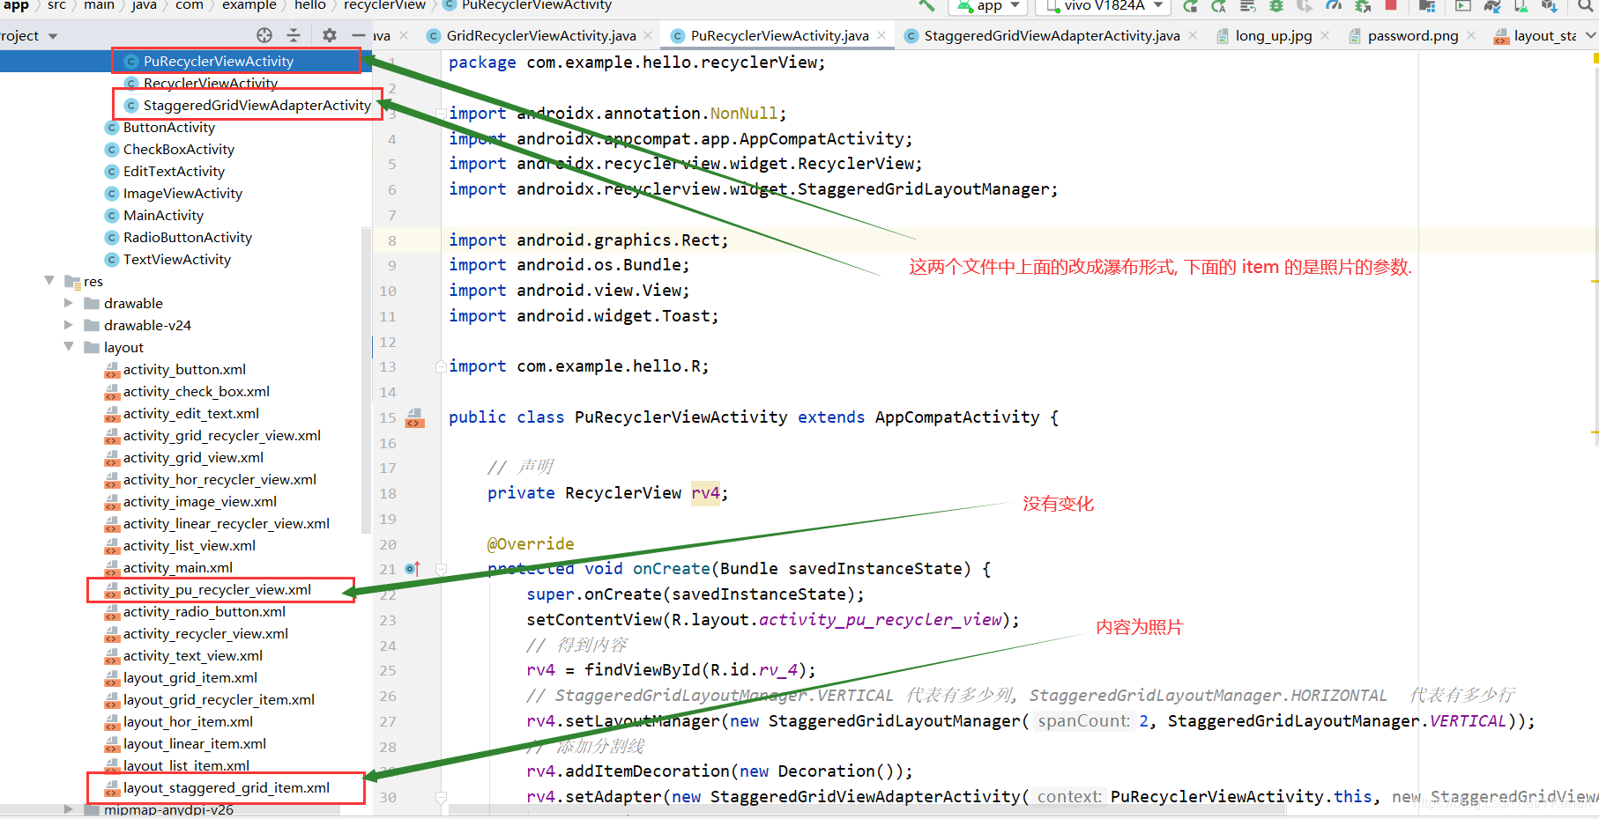Click the main breadcrumb
Viewport: 1599px width, 819px height.
[x=99, y=5]
